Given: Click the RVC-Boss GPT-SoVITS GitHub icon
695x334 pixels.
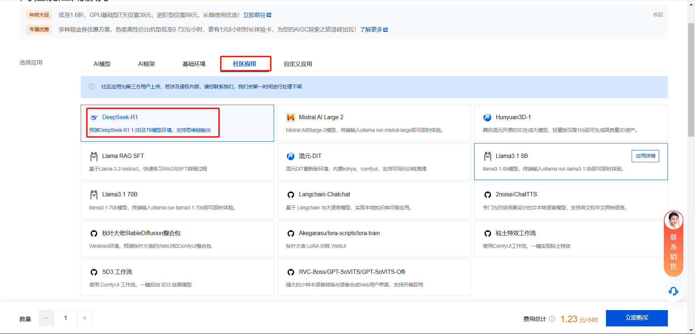Looking at the screenshot, I should (291, 272).
